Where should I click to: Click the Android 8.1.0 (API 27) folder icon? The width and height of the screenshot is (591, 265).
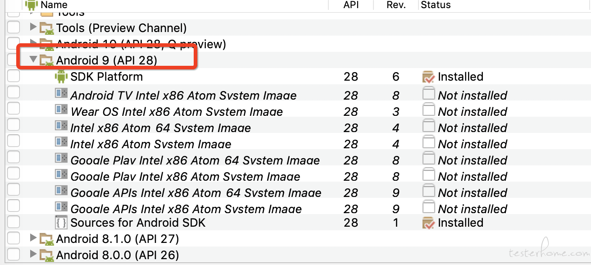click(46, 238)
